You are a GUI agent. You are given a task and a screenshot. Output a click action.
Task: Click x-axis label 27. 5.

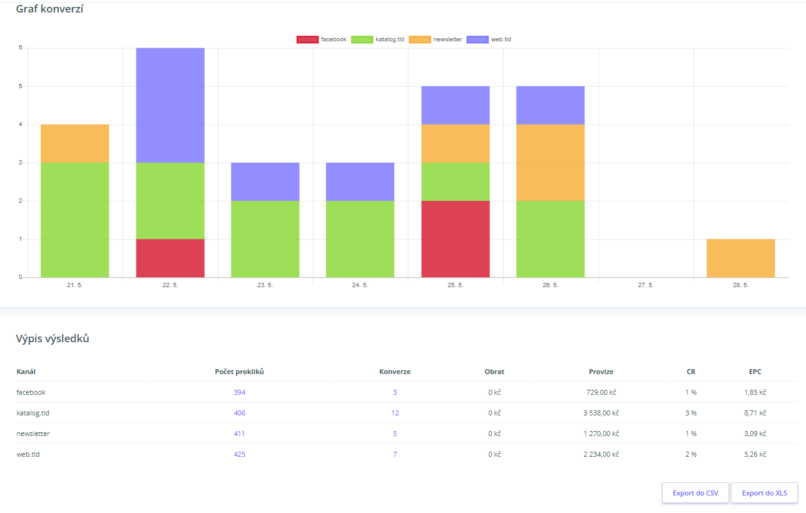pos(646,285)
